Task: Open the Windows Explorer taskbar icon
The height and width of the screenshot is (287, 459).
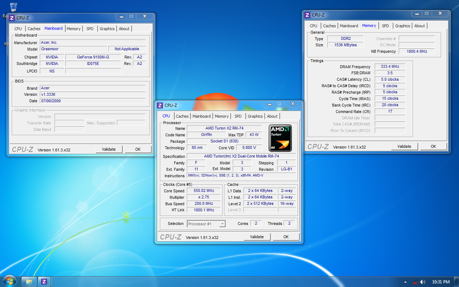Action: (x=29, y=282)
